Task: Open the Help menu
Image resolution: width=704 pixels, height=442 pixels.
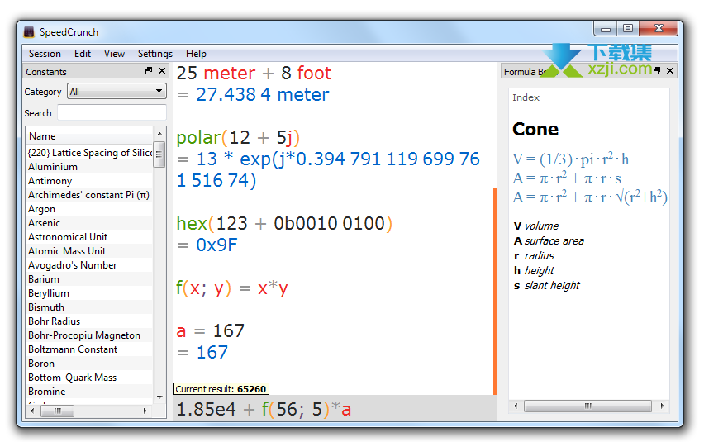Action: click(196, 54)
